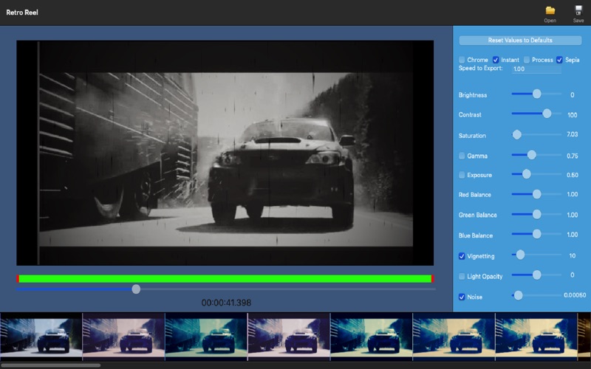Enable the Gamma checkbox
Image resolution: width=591 pixels, height=369 pixels.
click(462, 156)
